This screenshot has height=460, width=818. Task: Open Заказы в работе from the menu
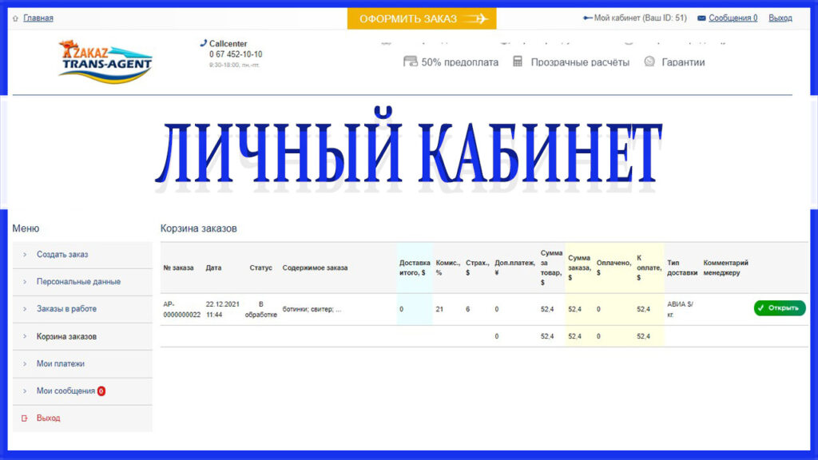point(66,309)
